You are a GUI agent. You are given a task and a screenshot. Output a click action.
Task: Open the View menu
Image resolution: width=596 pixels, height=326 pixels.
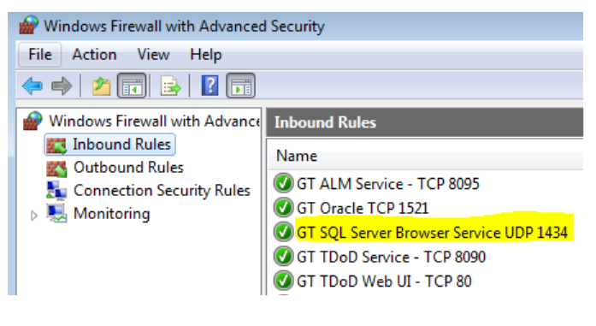153,55
